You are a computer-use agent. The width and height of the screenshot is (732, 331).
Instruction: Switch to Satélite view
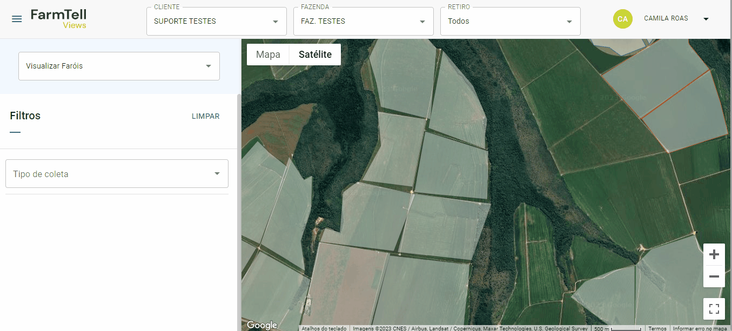pos(315,55)
